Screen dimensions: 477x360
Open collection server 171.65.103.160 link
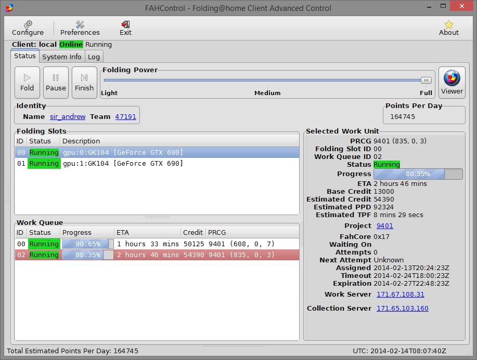point(403,309)
